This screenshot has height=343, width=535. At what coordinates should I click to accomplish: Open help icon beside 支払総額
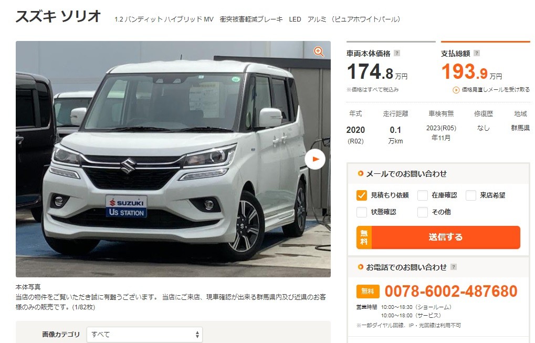(x=477, y=53)
